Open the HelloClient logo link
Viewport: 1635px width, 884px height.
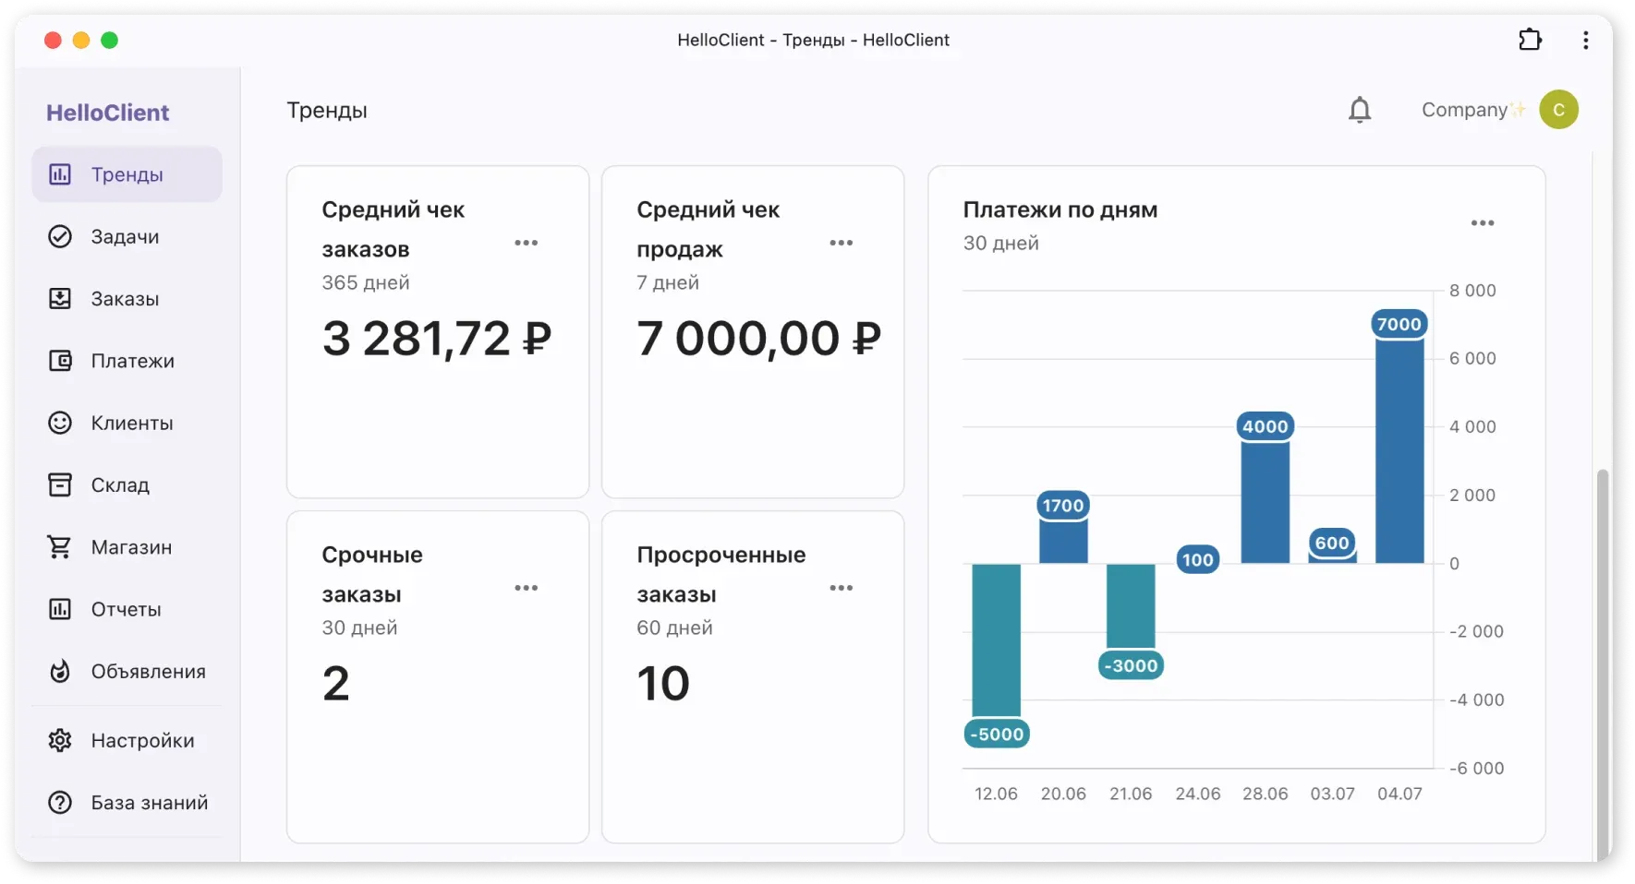pyautogui.click(x=108, y=112)
